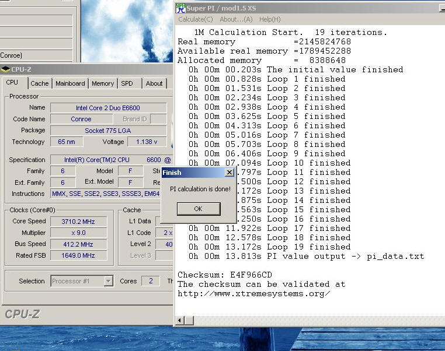Image resolution: width=445 pixels, height=351 pixels.
Task: Switch to the Mainboard tab
Action: (x=70, y=83)
